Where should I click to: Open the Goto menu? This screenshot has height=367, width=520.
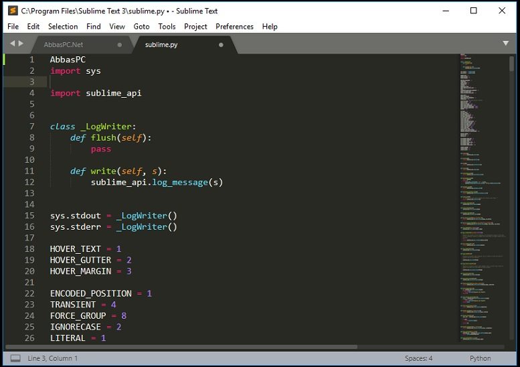click(x=142, y=27)
